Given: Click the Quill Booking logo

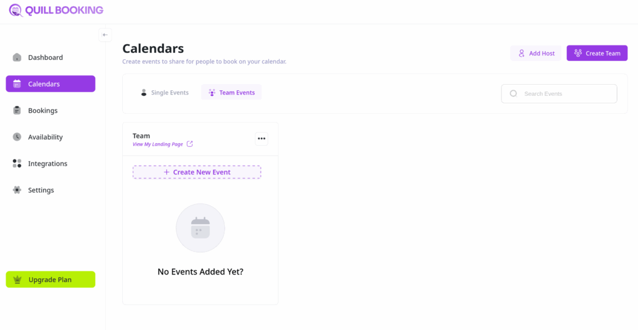Looking at the screenshot, I should 56,11.
